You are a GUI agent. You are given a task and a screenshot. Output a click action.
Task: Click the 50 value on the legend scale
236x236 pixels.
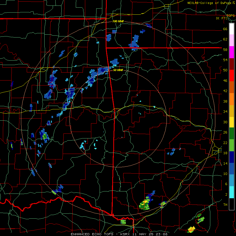225,70
